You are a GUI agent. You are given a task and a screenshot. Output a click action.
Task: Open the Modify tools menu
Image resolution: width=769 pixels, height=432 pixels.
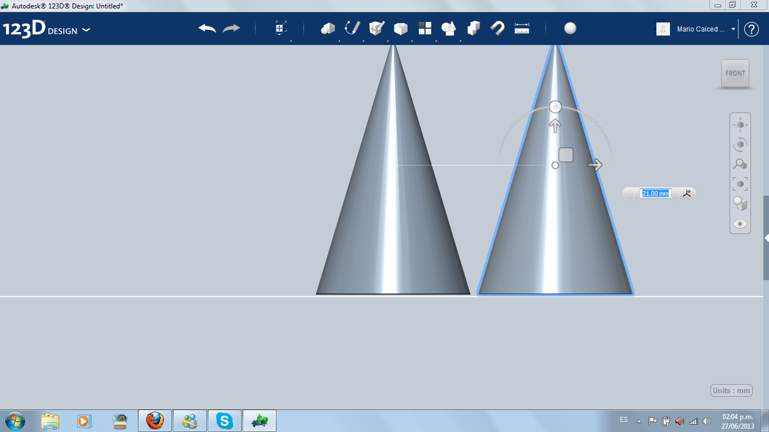click(x=401, y=28)
